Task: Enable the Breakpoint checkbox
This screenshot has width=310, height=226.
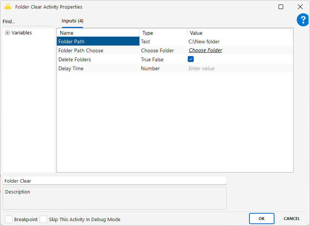Action: click(9, 219)
